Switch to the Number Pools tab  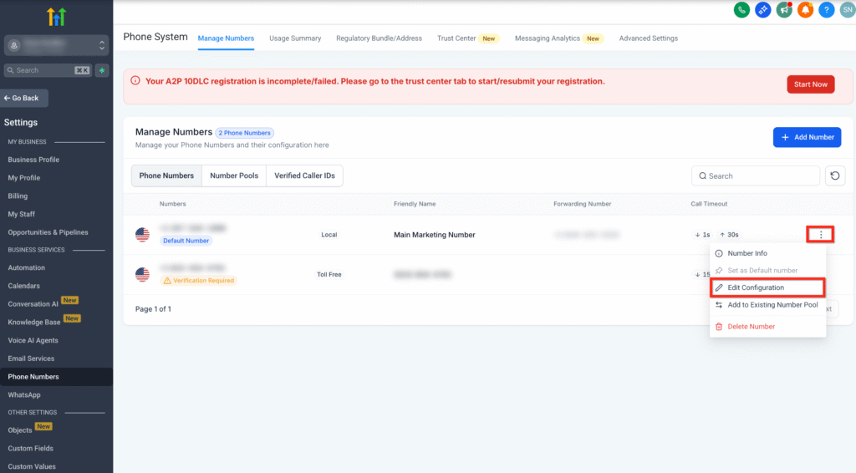tap(234, 175)
